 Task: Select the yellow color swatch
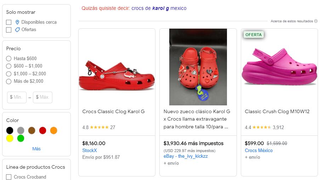(x=10, y=138)
